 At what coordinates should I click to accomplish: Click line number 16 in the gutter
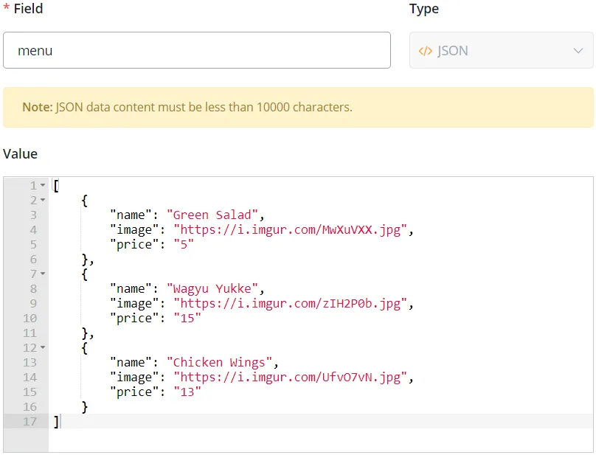[30, 407]
